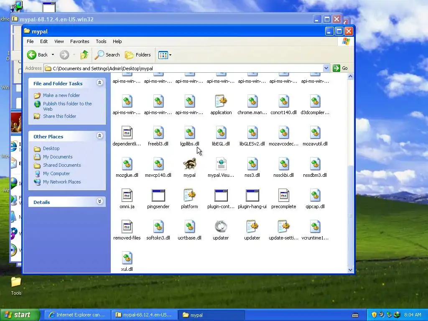Select concrt140.dll file

[284, 101]
